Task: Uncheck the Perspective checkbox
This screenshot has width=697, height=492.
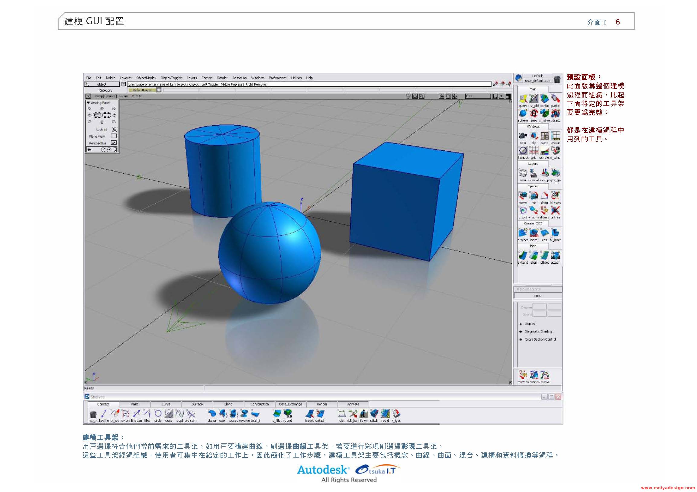Action: (x=114, y=143)
